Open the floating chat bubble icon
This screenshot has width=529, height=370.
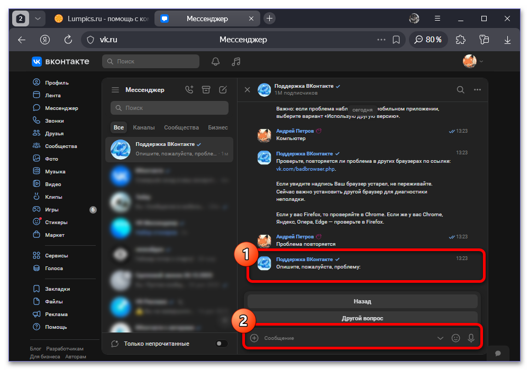tap(498, 353)
